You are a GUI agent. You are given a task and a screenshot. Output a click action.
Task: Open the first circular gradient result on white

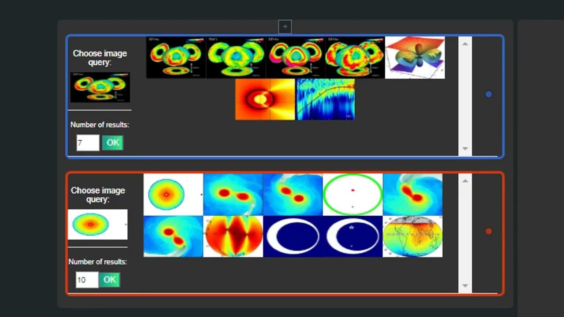click(173, 195)
